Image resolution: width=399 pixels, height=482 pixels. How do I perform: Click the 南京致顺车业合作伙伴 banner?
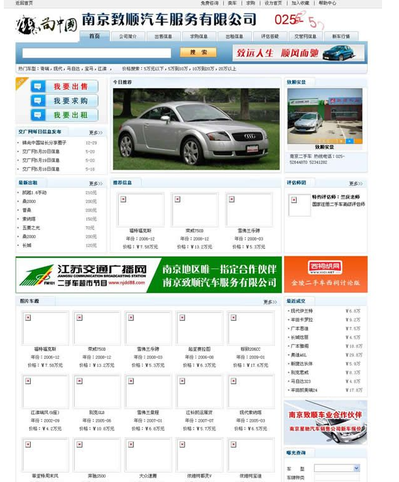tap(325, 422)
